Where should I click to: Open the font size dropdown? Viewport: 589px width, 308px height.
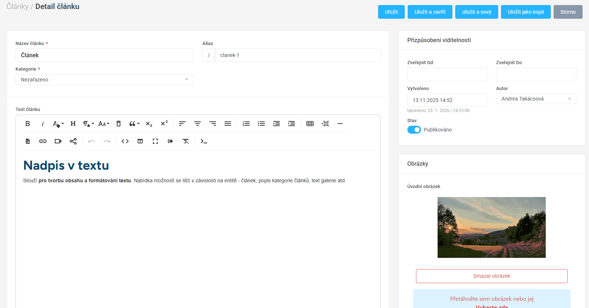tap(104, 124)
